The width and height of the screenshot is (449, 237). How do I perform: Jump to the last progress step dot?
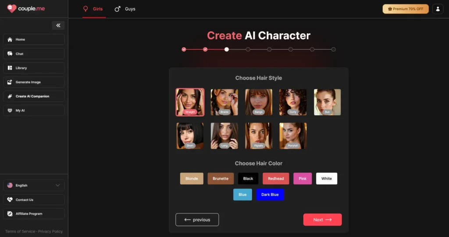pos(334,50)
